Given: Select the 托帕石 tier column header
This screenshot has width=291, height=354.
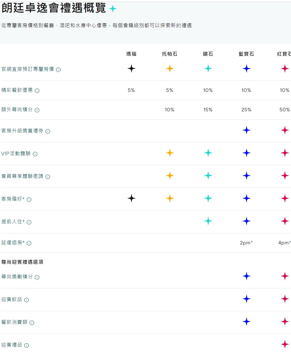Looking at the screenshot, I should point(170,54).
